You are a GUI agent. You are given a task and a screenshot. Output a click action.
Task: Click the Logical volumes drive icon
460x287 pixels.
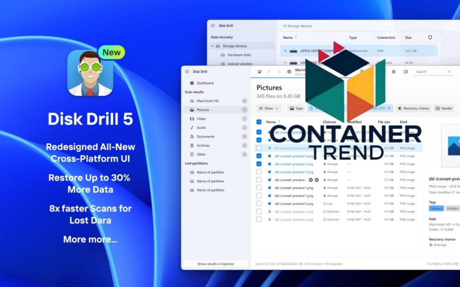click(x=223, y=64)
